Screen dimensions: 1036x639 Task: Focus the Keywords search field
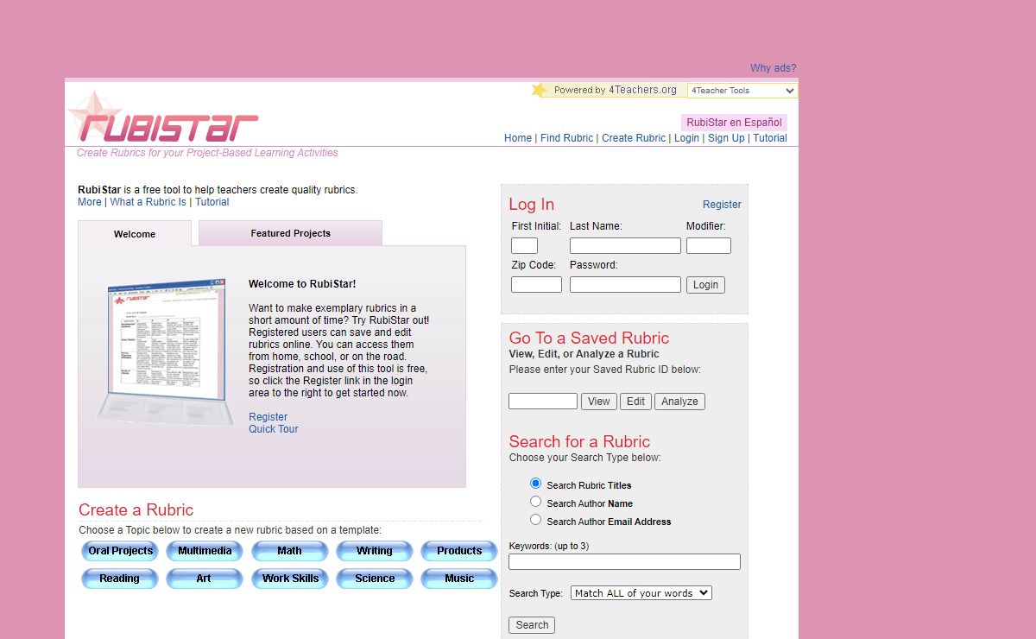(624, 562)
